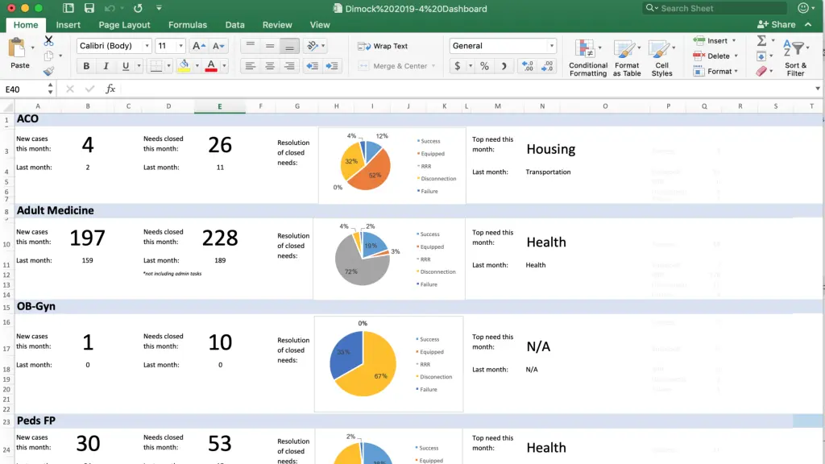Decrease decimal places
The image size is (825, 464).
[x=547, y=66]
